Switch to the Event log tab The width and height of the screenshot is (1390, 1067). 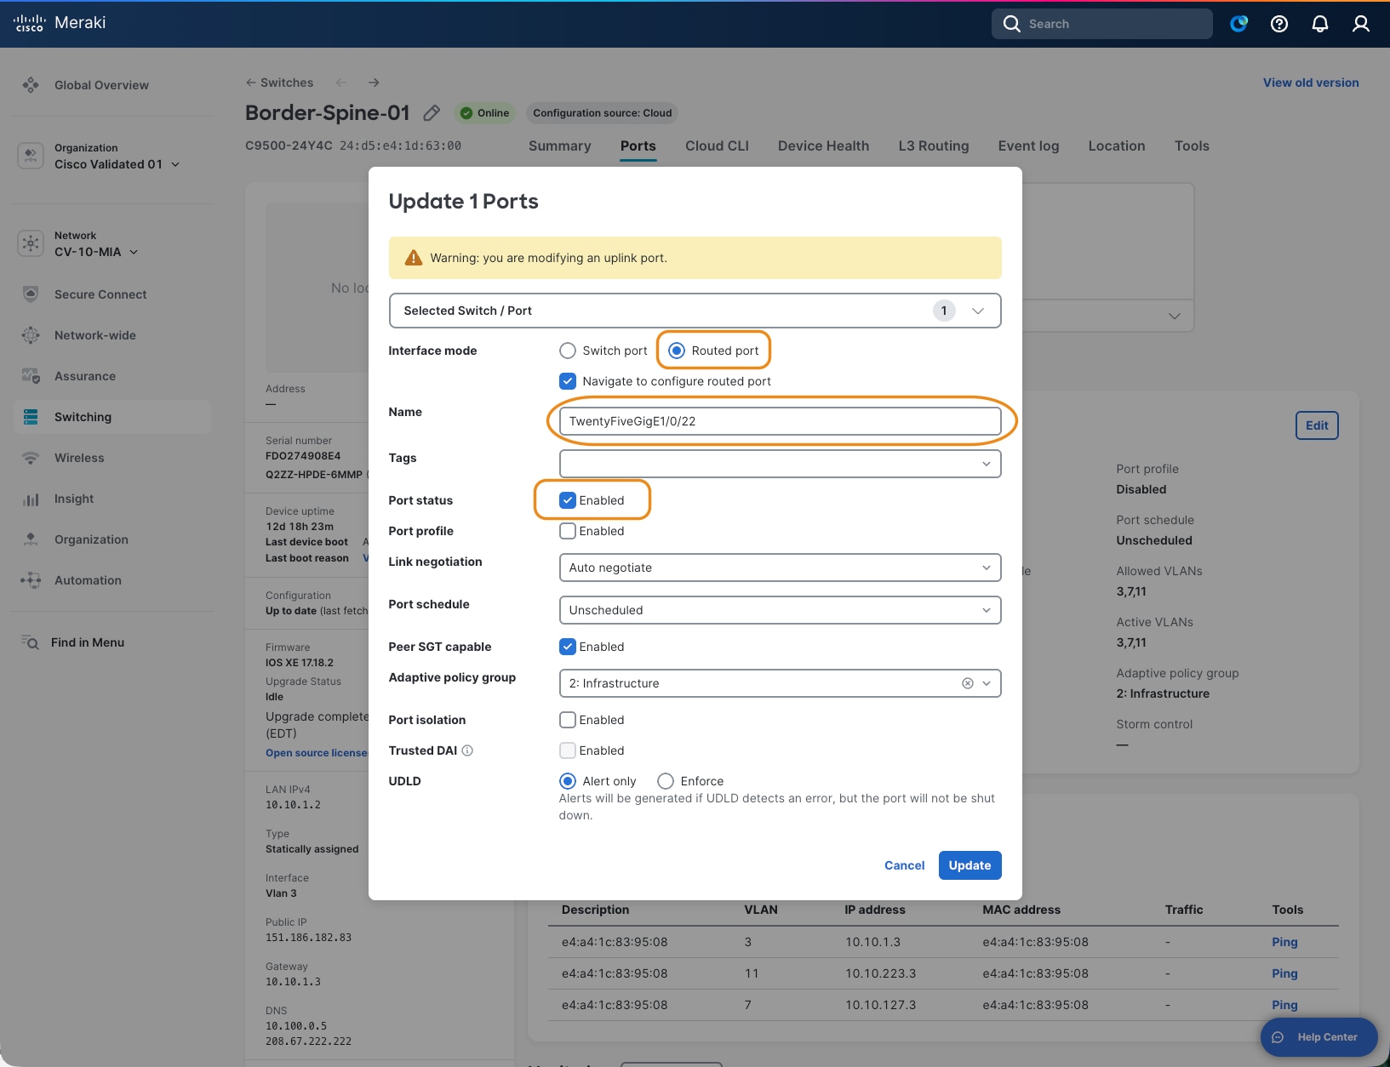(1028, 145)
